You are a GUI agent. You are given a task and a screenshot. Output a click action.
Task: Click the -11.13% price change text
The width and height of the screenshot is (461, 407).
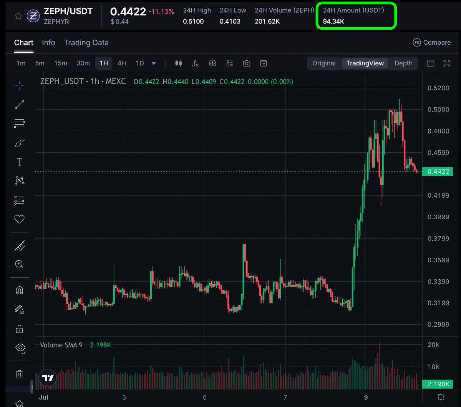coord(161,12)
